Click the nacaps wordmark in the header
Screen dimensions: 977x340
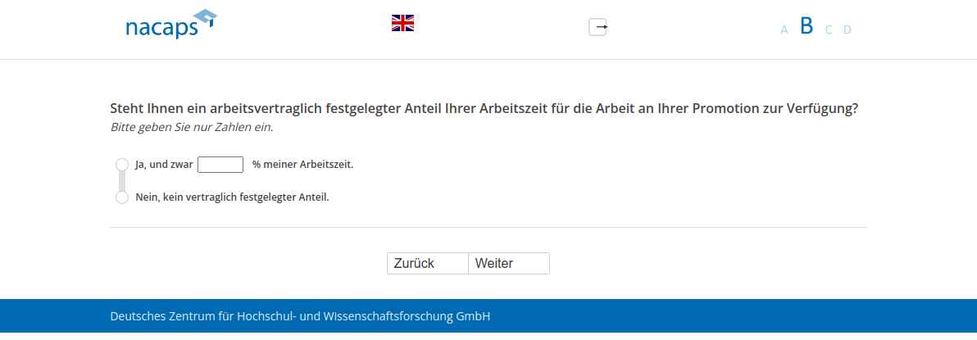[x=161, y=29]
